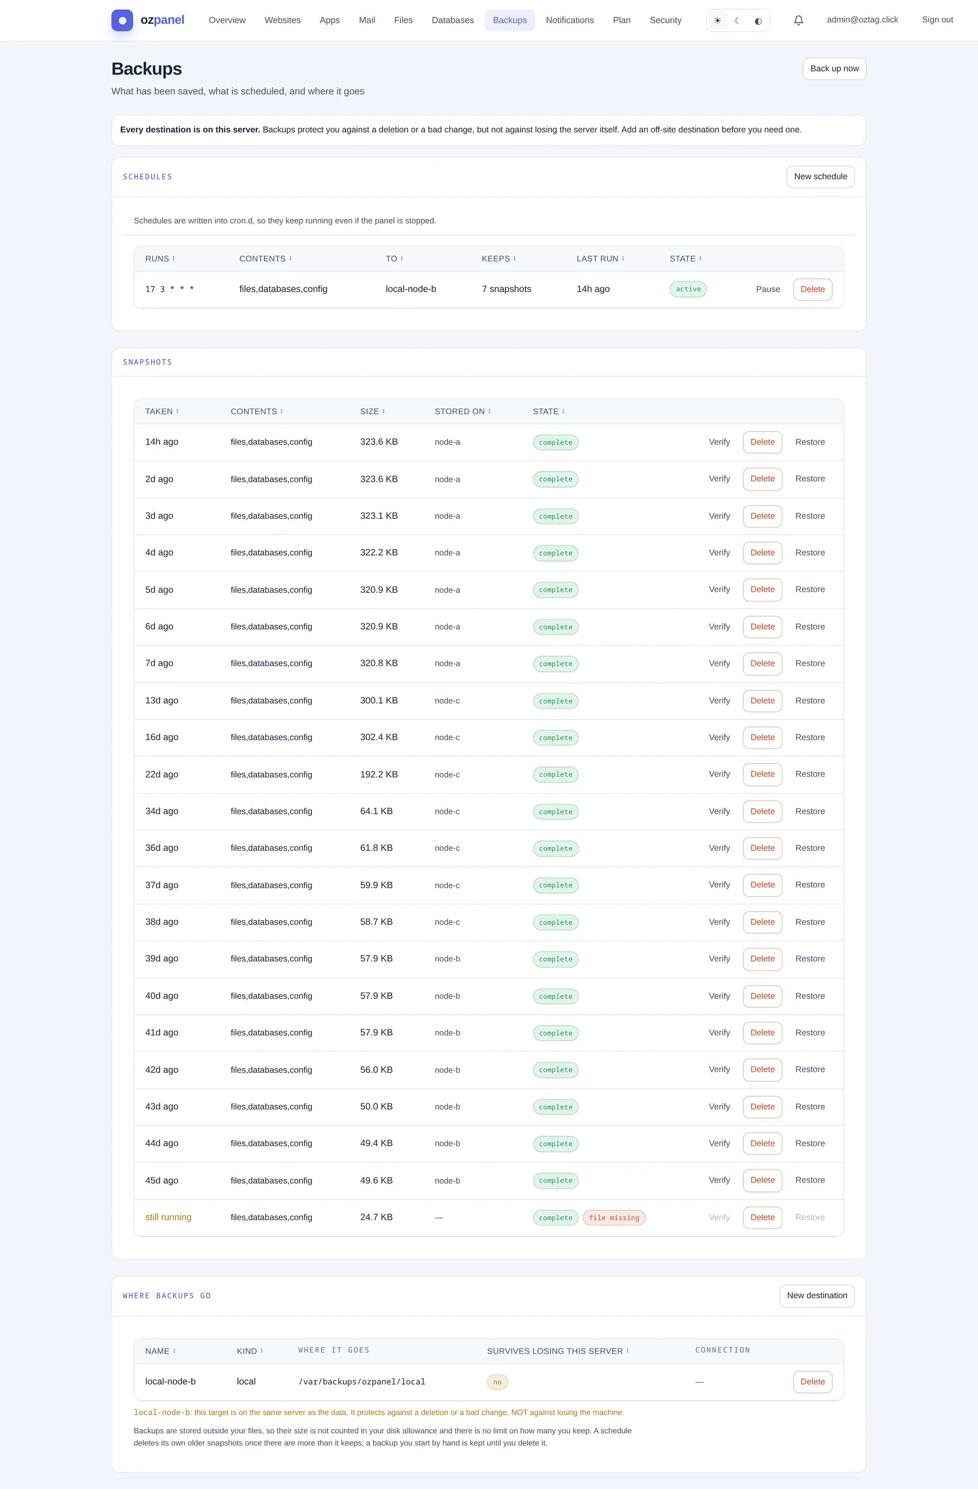The image size is (978, 1489).
Task: Click the 'no' survives badge
Action: coord(497,1382)
